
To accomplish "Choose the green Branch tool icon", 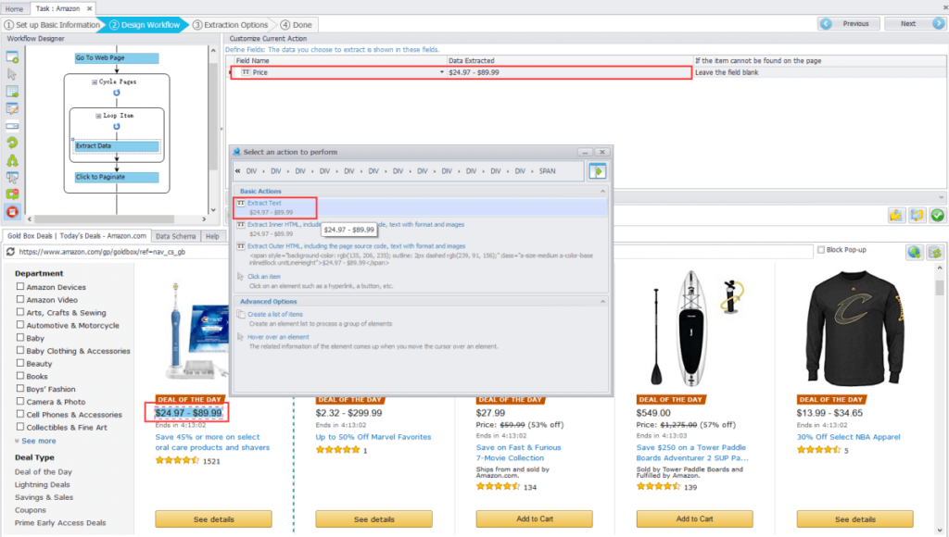I will tap(12, 161).
